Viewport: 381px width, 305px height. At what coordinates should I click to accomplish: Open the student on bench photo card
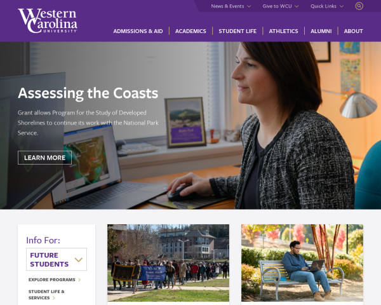(x=302, y=263)
